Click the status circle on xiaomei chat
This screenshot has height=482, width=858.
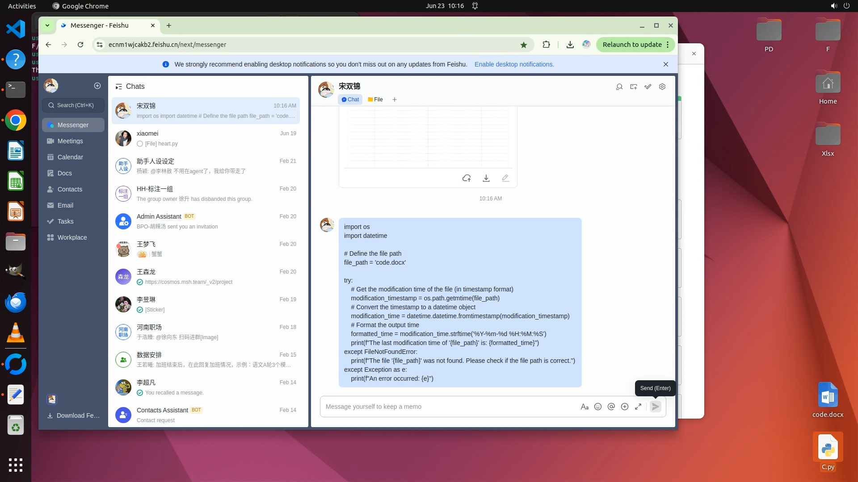coord(140,144)
